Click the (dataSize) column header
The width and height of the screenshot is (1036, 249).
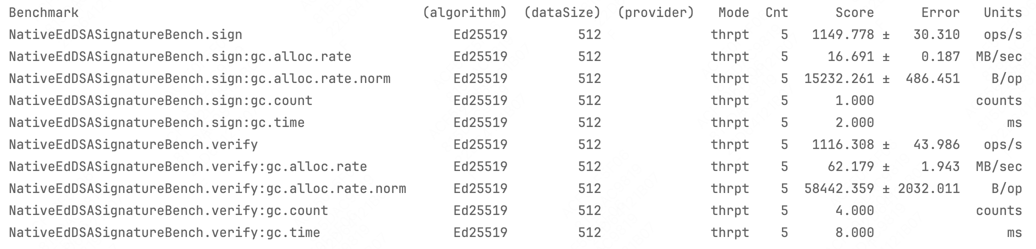pos(562,13)
